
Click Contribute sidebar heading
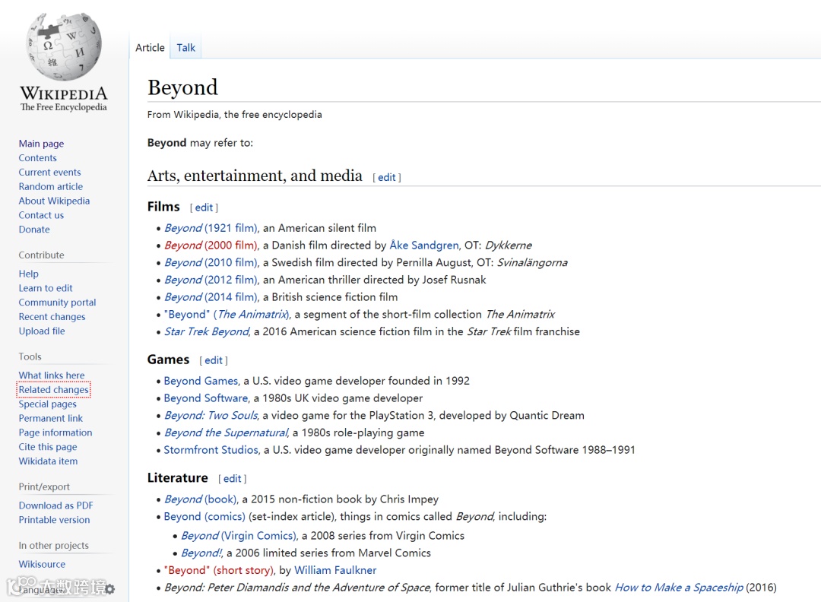coord(41,255)
